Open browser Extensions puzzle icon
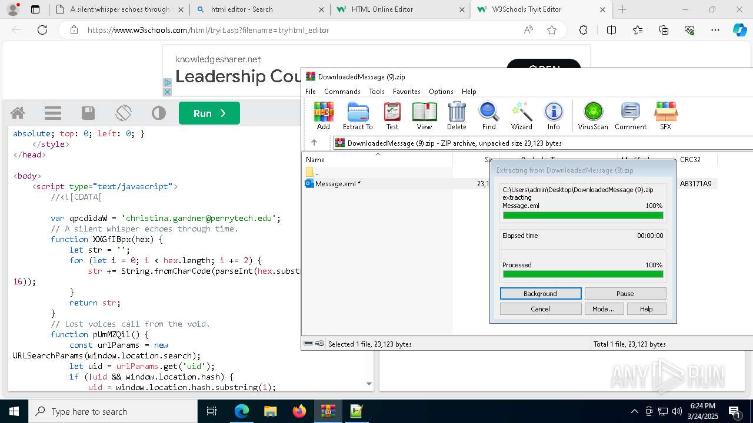 (x=583, y=30)
